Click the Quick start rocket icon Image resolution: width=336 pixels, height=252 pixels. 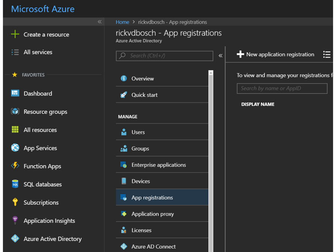124,95
